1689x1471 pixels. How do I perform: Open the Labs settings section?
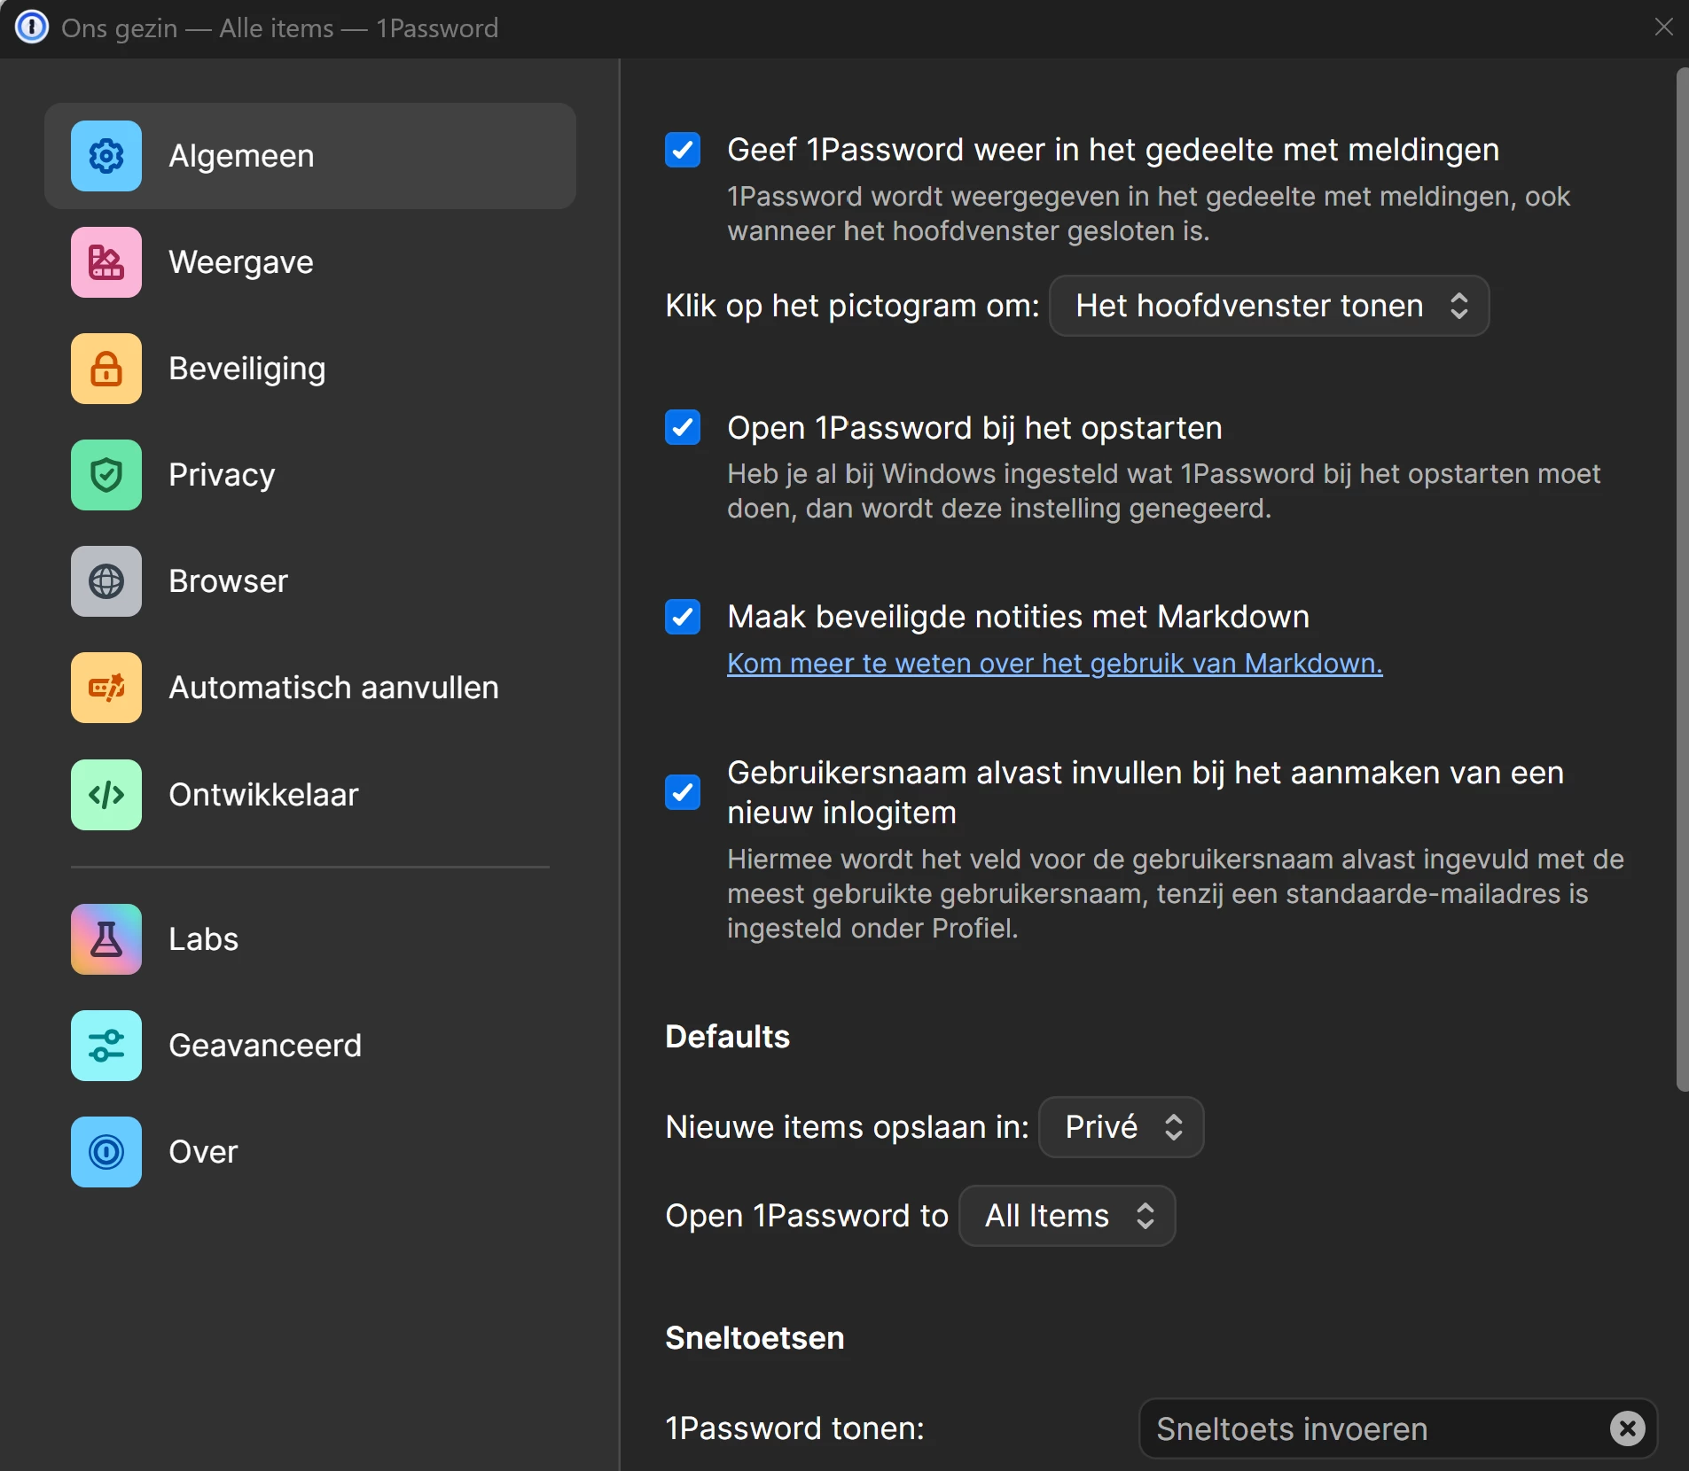pos(310,939)
